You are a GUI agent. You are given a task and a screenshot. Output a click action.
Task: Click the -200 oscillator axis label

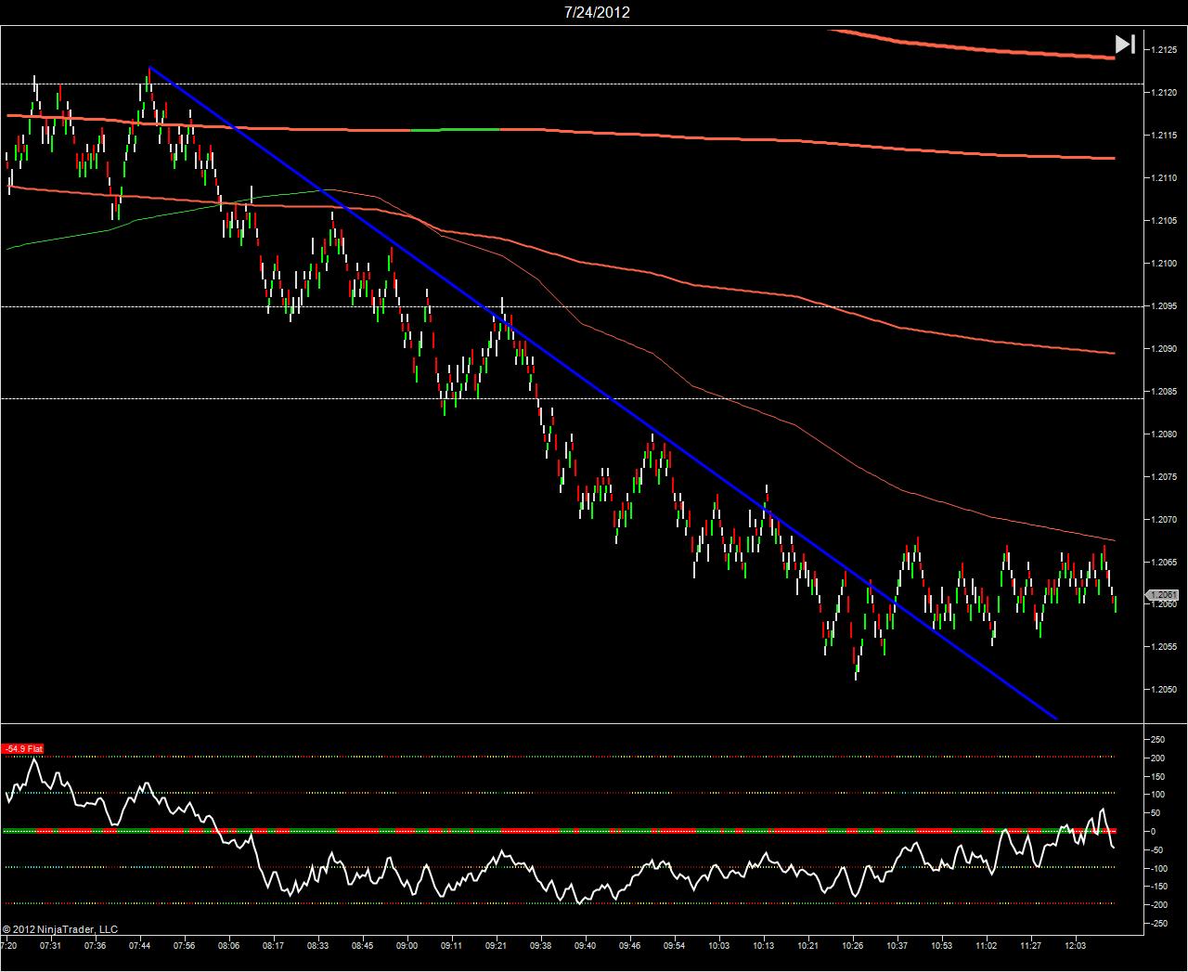(1158, 905)
